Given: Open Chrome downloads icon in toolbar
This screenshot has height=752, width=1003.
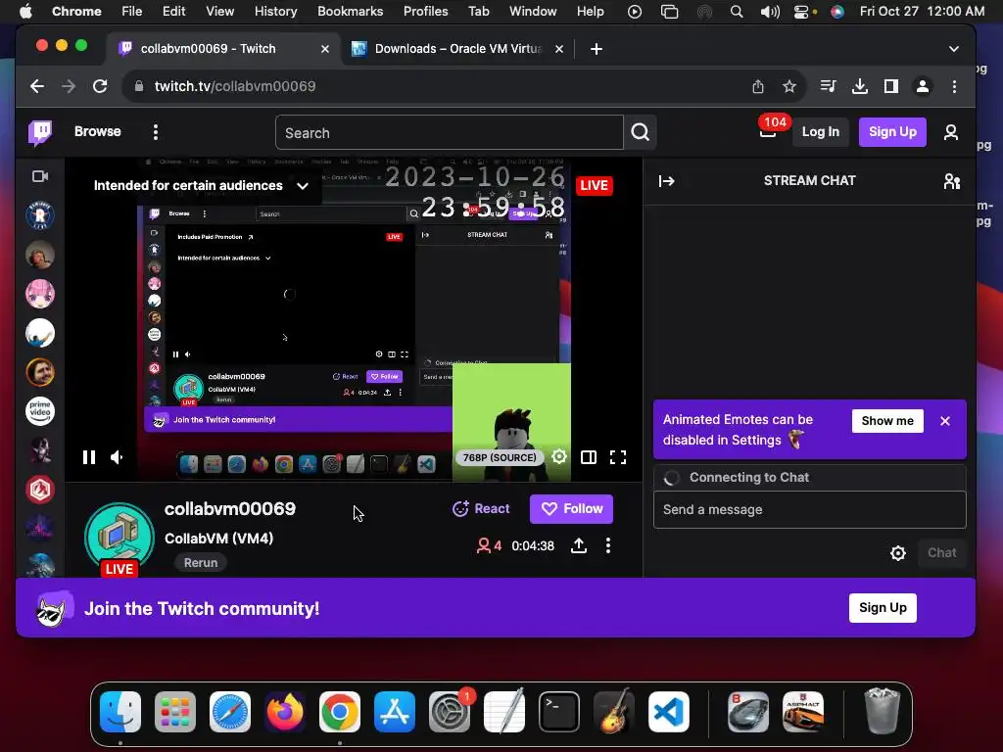Looking at the screenshot, I should (860, 86).
